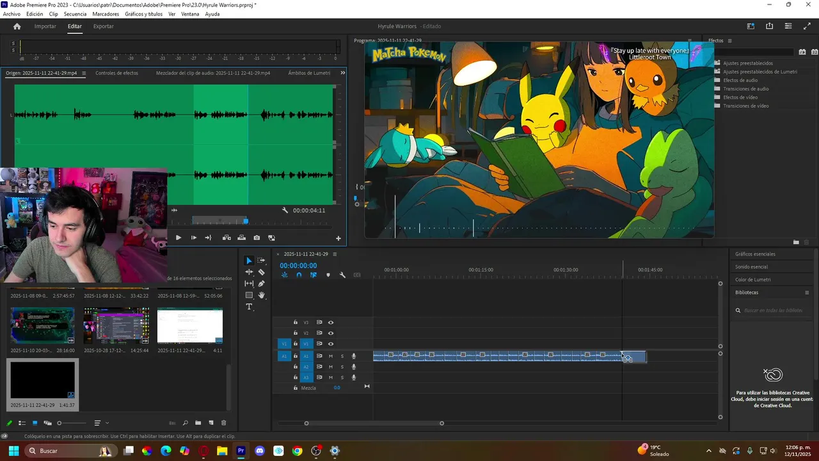Toggle the lock on track V3
Viewport: 819px width, 461px height.
point(296,322)
